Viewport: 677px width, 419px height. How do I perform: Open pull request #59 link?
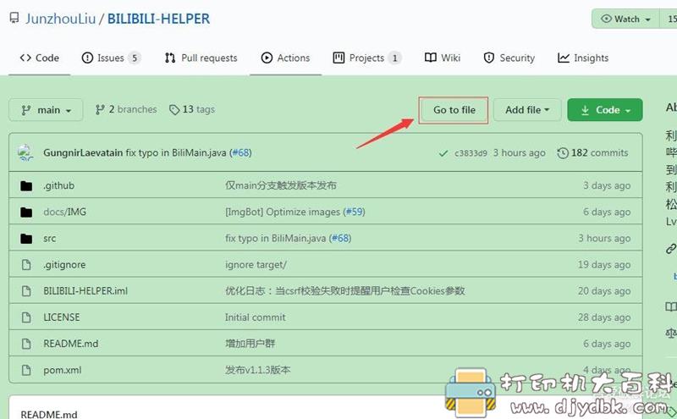(355, 212)
